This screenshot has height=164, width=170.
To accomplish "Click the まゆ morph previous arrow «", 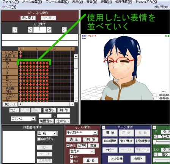I will coord(156,154).
